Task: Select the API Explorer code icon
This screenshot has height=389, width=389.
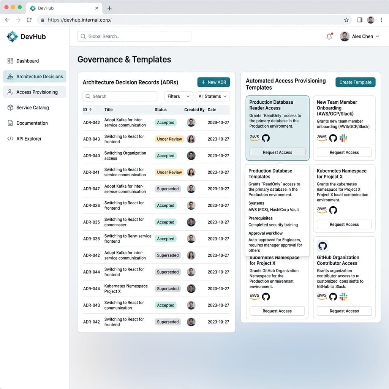Action: click(10, 139)
